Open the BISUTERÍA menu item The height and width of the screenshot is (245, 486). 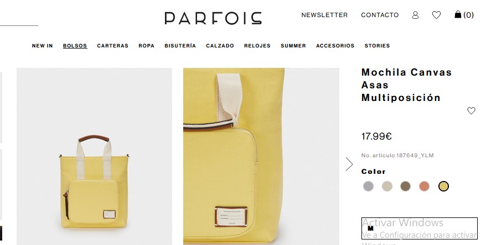180,46
